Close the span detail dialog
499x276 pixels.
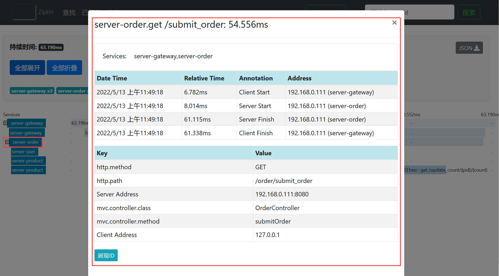(x=394, y=23)
